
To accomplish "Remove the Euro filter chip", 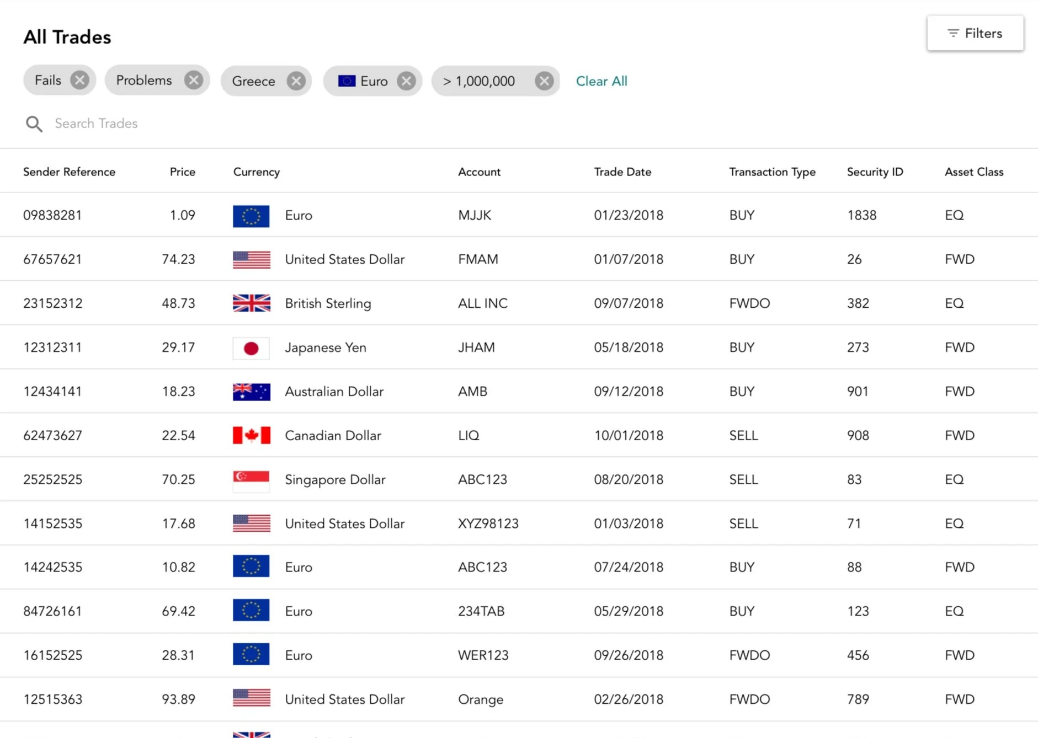I will click(407, 82).
